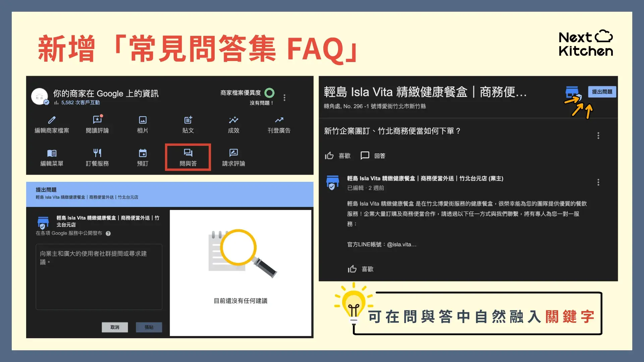Open 編輯菜單 menu editor icon
The image size is (644, 362).
pyautogui.click(x=52, y=153)
